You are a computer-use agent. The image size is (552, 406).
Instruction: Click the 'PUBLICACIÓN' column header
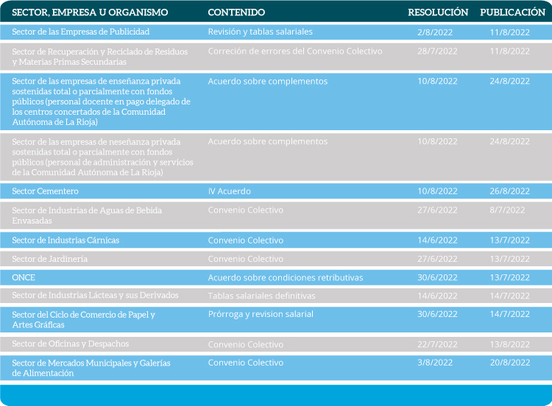(x=512, y=13)
